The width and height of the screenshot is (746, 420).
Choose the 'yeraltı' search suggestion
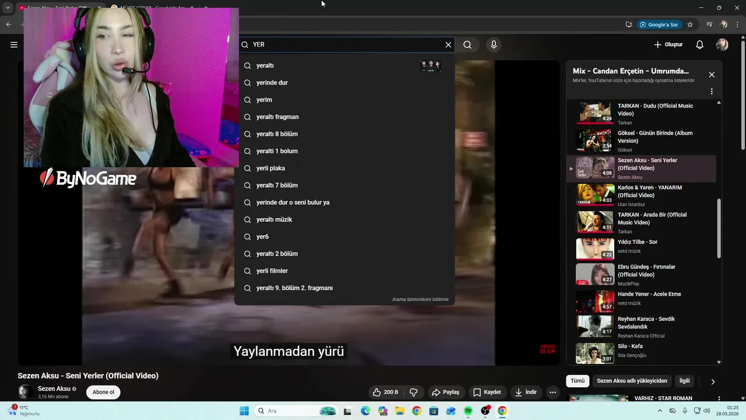point(344,66)
